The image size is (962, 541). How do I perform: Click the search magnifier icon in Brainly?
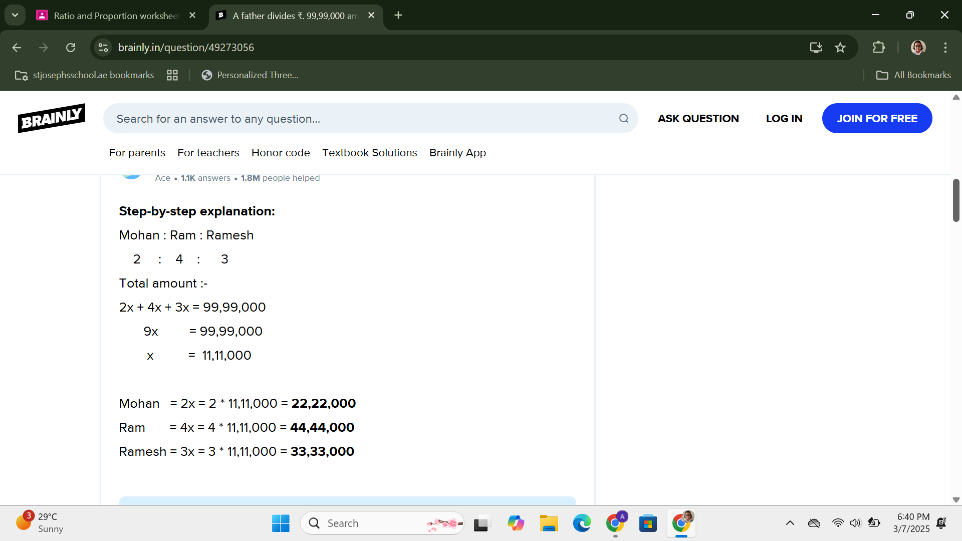[x=623, y=119]
